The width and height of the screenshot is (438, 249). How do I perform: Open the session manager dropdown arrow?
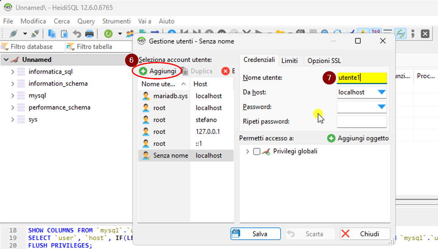[x=25, y=34]
